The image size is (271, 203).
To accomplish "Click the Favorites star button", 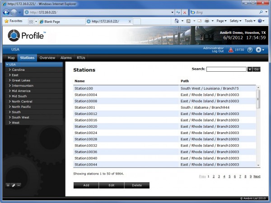I will coord(14,21).
